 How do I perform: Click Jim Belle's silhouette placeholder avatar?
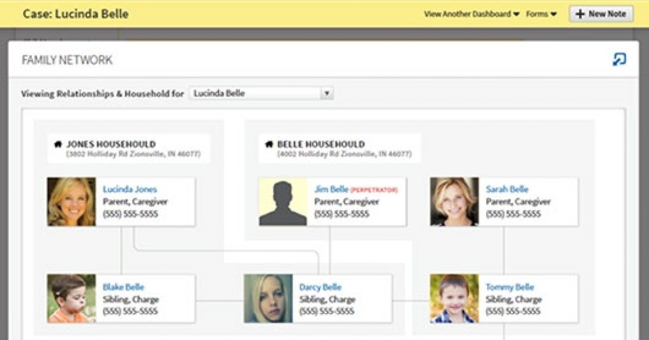pos(283,202)
